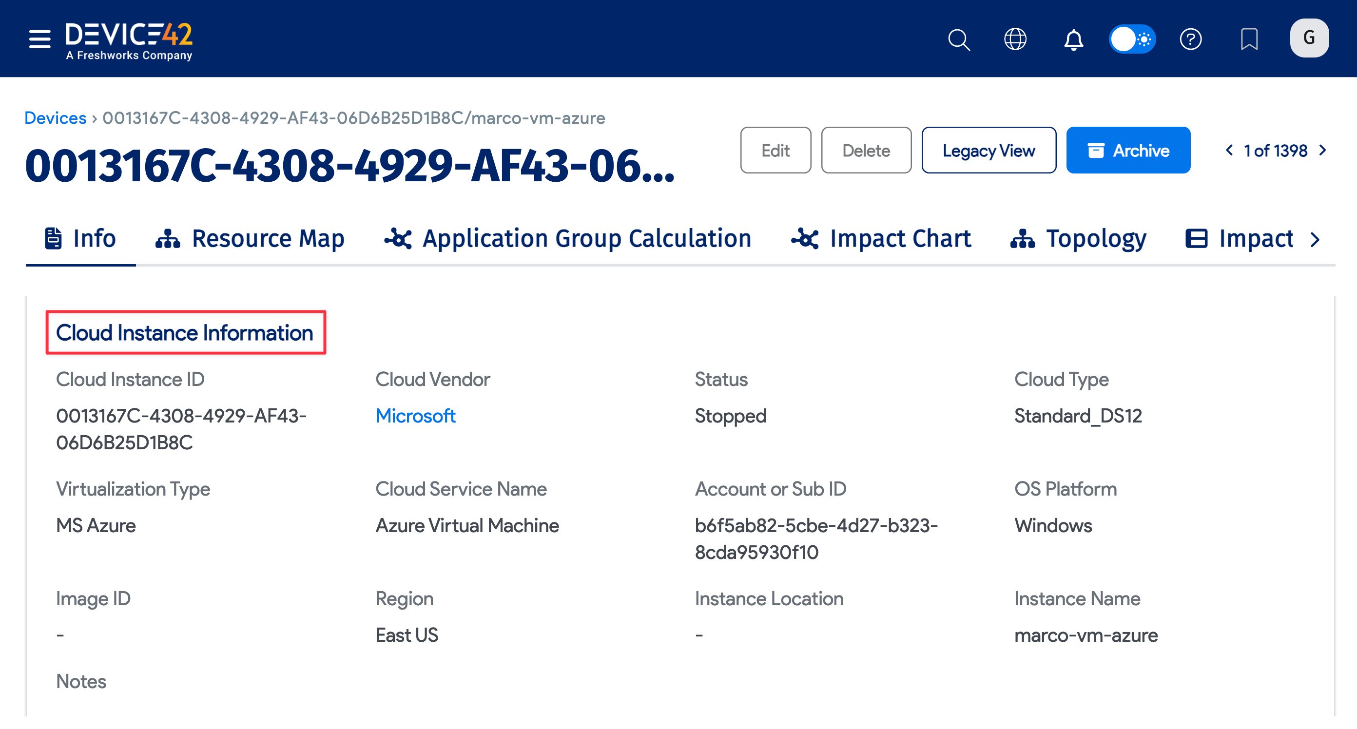Click the Topology hierarchy icon
This screenshot has height=729, width=1357.
1022,238
